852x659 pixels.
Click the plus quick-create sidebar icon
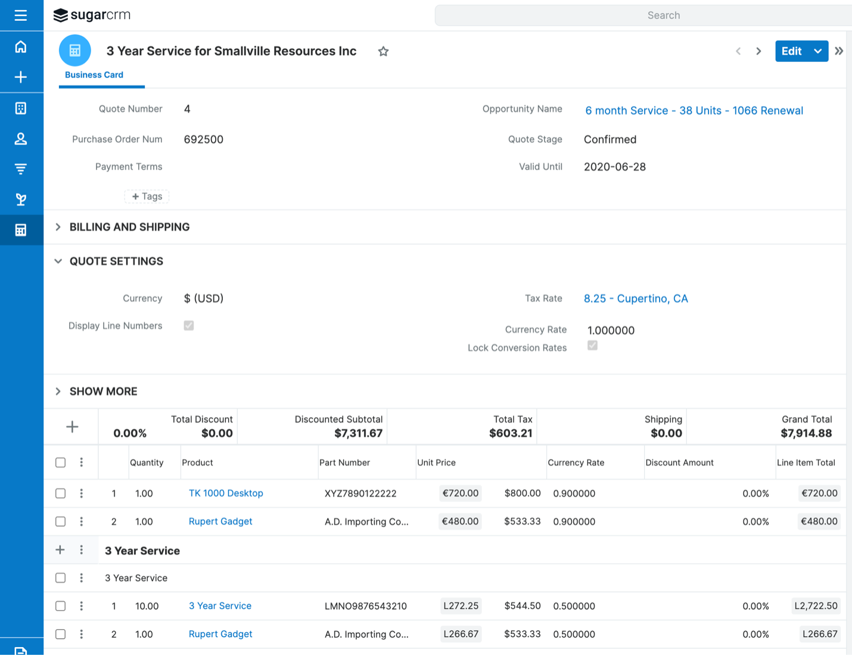pyautogui.click(x=21, y=77)
